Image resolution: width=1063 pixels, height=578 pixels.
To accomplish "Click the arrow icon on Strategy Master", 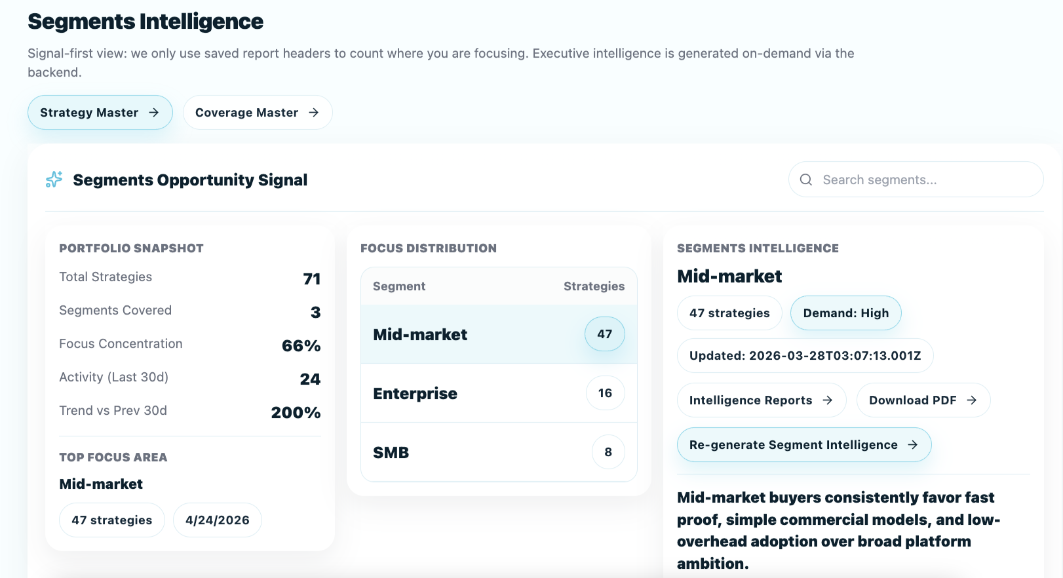I will [x=154, y=113].
